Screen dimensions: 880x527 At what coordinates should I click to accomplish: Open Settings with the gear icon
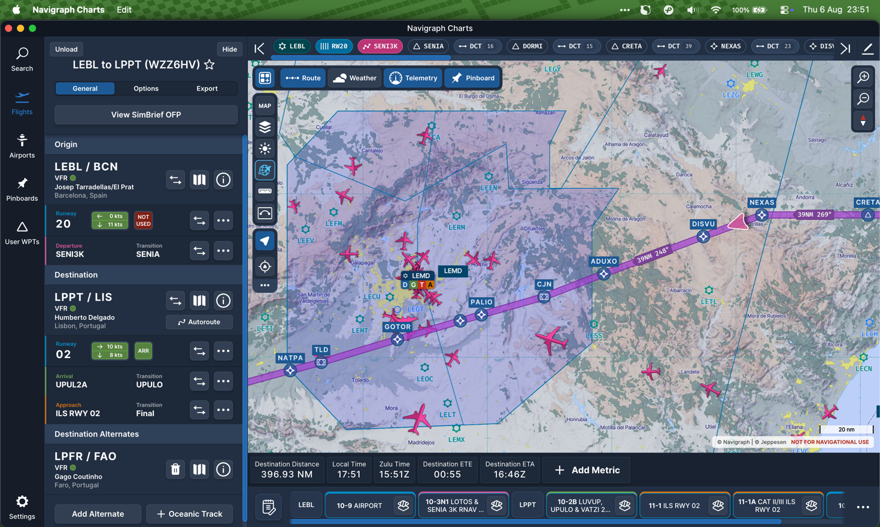(22, 507)
